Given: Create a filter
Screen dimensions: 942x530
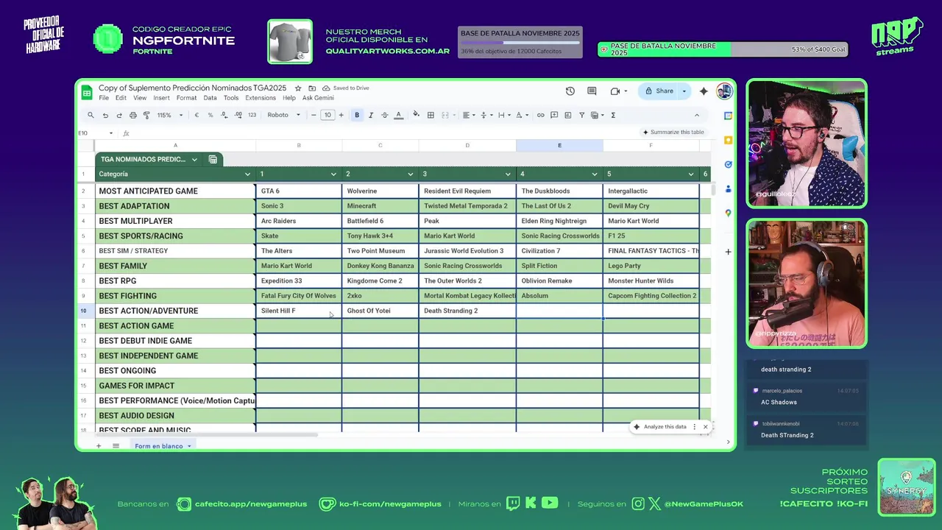Looking at the screenshot, I should (582, 115).
